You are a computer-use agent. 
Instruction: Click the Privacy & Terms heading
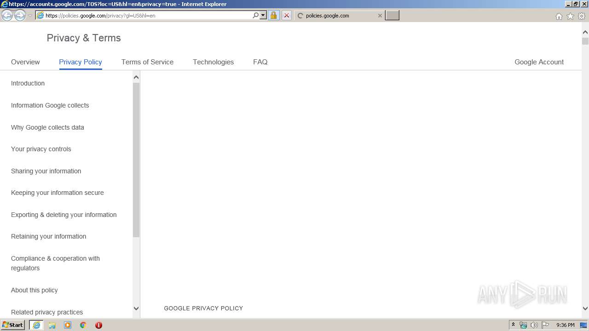(84, 38)
